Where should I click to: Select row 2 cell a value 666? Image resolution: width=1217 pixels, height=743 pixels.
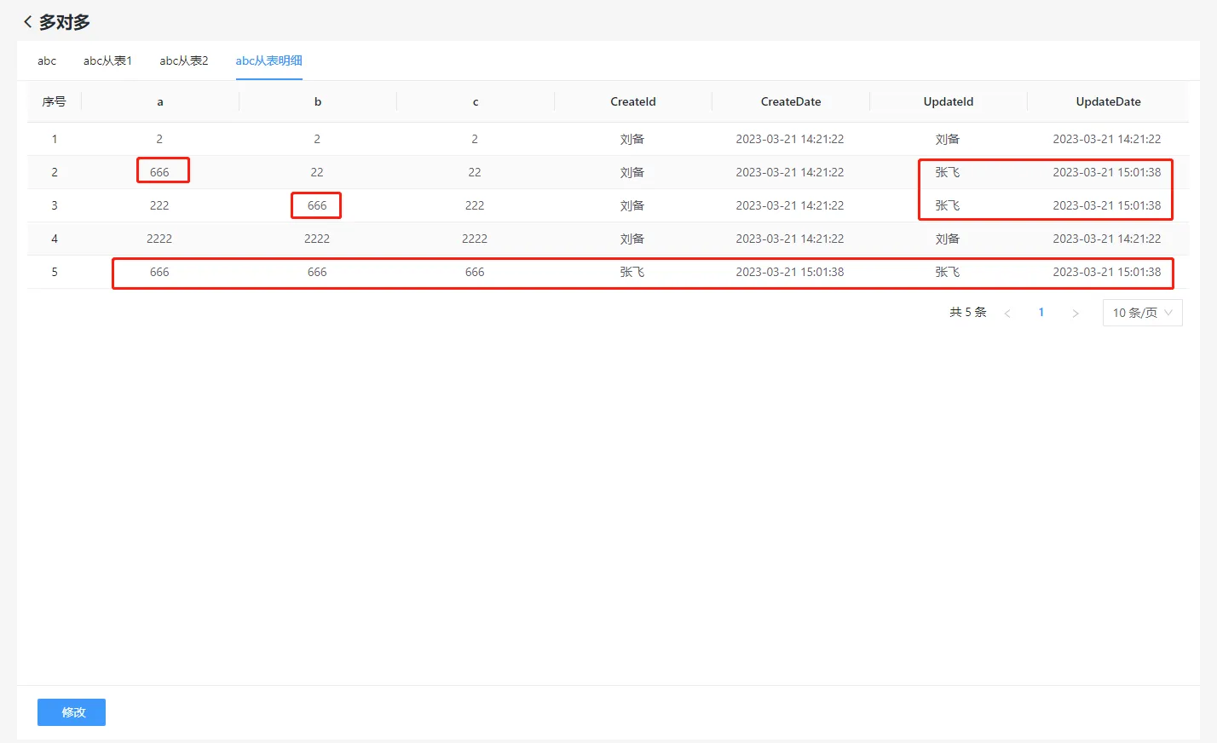click(159, 172)
